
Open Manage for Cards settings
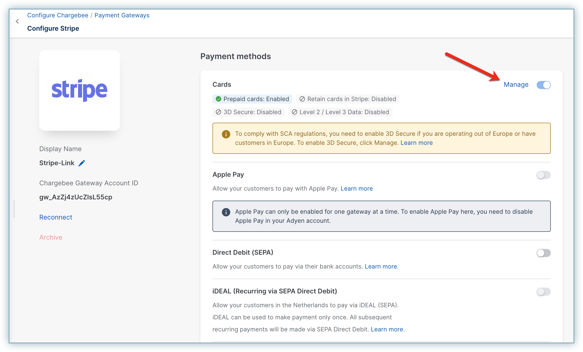[516, 85]
